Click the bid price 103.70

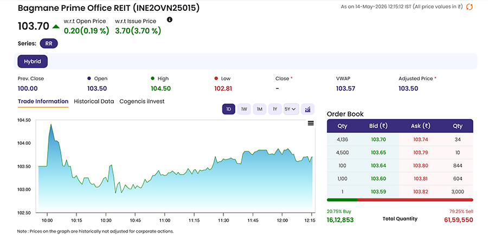(378, 139)
